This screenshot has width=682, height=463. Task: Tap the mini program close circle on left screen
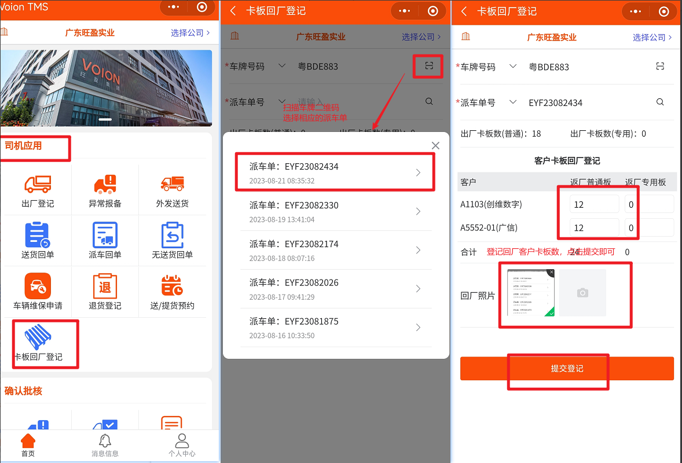click(x=202, y=6)
